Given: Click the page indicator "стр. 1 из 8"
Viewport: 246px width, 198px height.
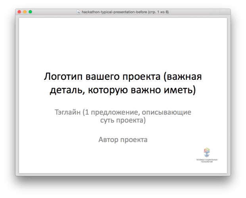Looking at the screenshot, I should [159, 12].
